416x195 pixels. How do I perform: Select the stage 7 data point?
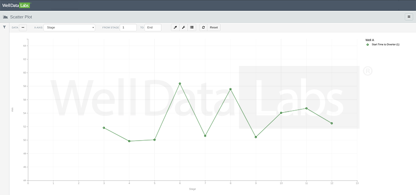pos(205,136)
